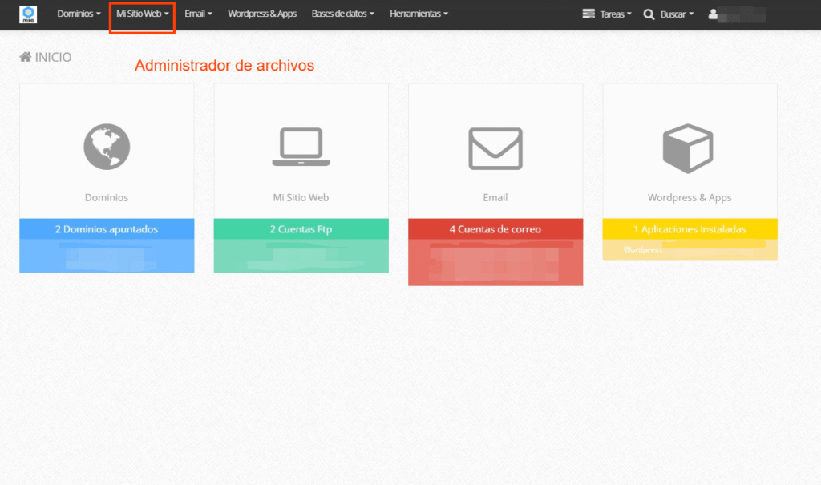Select Mi Sitio Web in the menu bar

pos(141,14)
